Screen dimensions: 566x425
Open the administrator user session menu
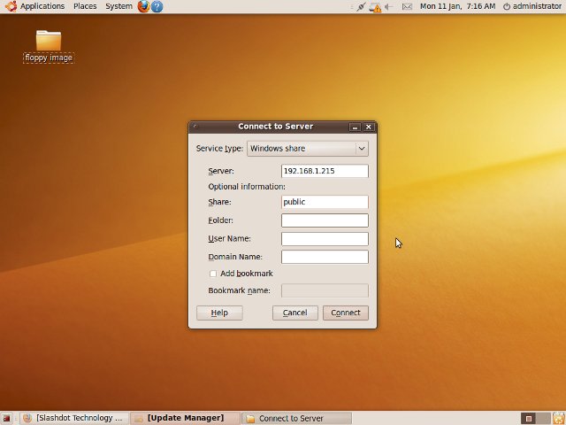coord(531,6)
